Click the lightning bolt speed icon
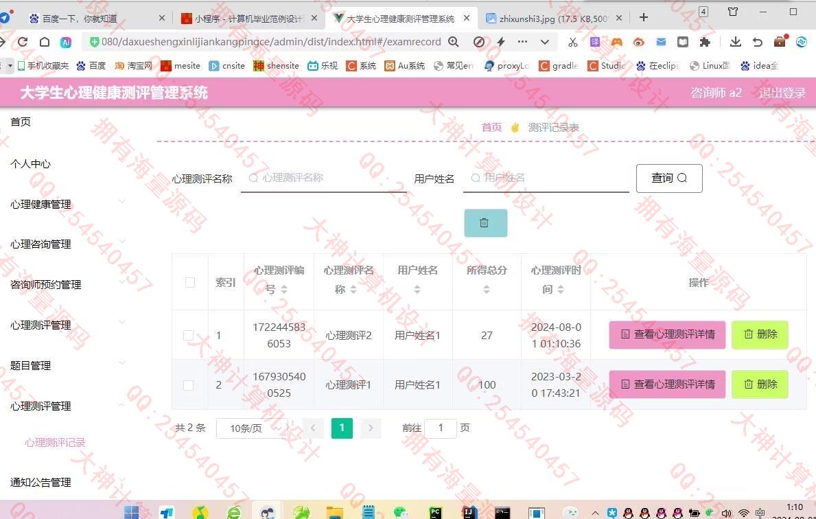Image resolution: width=816 pixels, height=519 pixels. click(501, 42)
